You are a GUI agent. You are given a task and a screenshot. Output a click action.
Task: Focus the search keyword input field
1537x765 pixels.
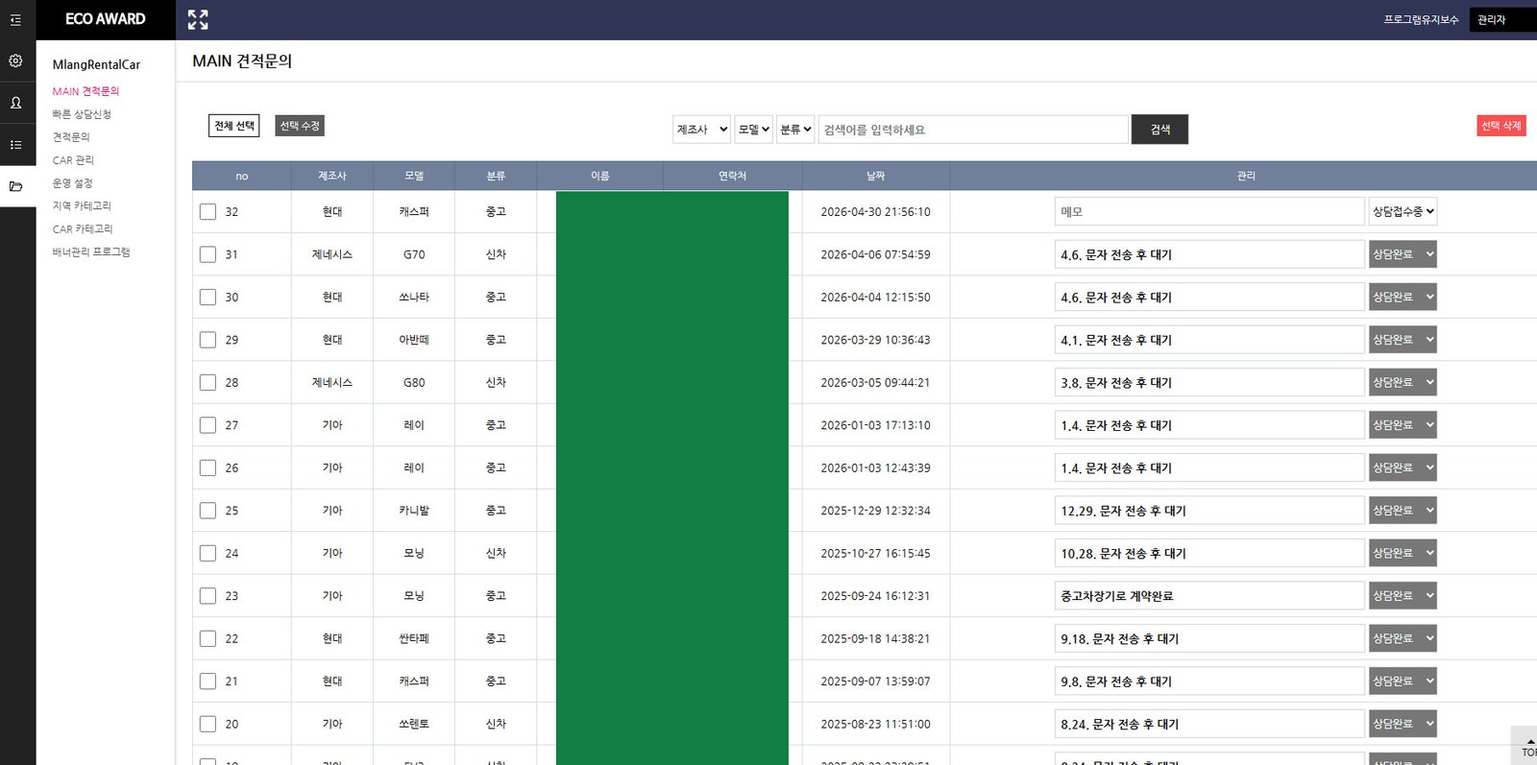(x=973, y=130)
